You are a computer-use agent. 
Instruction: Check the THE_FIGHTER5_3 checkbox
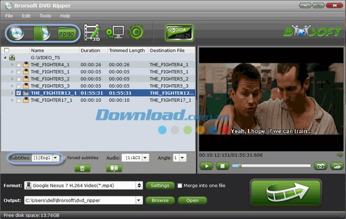point(19,86)
